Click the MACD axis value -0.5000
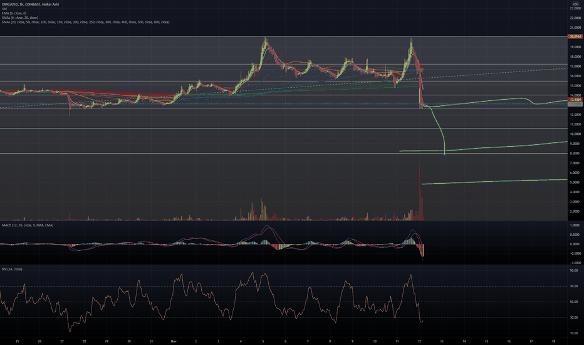The image size is (584, 345). 575,253
